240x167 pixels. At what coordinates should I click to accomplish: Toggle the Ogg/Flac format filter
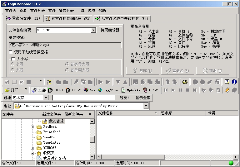(108, 90)
